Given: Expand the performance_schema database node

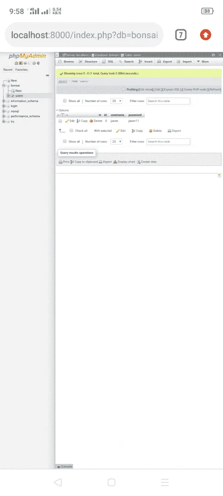Looking at the screenshot, I should coord(4,116).
